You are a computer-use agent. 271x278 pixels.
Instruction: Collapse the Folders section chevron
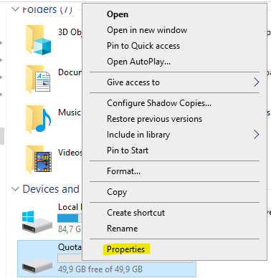15,9
